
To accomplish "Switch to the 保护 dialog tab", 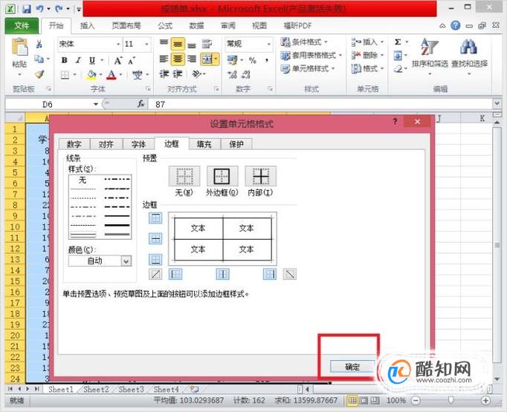I will point(236,144).
